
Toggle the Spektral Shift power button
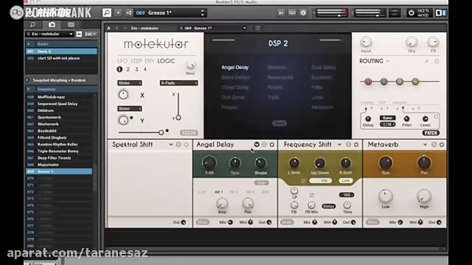point(186,145)
